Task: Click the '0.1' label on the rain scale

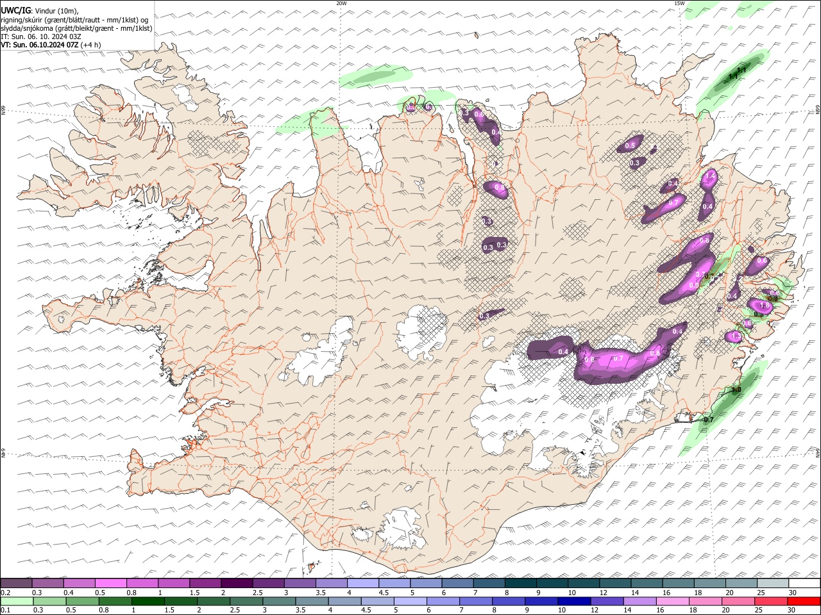Action: point(6,610)
